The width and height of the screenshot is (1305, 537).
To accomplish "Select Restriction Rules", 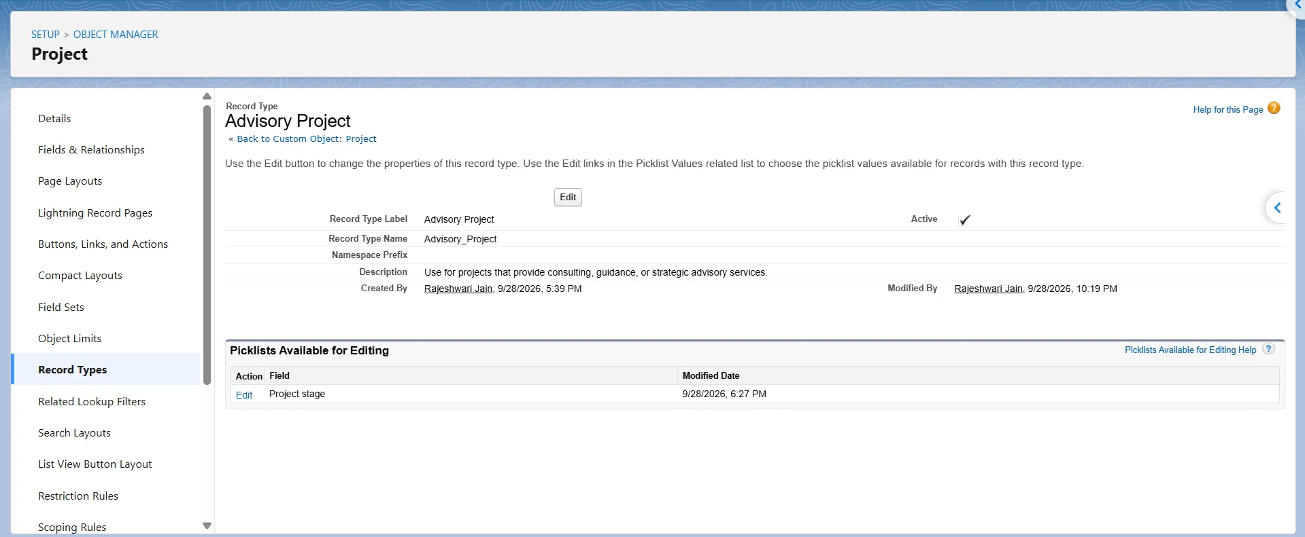I will point(78,496).
